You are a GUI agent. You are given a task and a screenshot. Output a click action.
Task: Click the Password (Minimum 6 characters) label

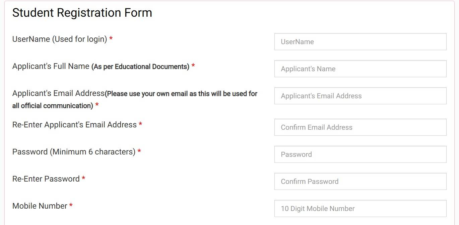coord(74,152)
